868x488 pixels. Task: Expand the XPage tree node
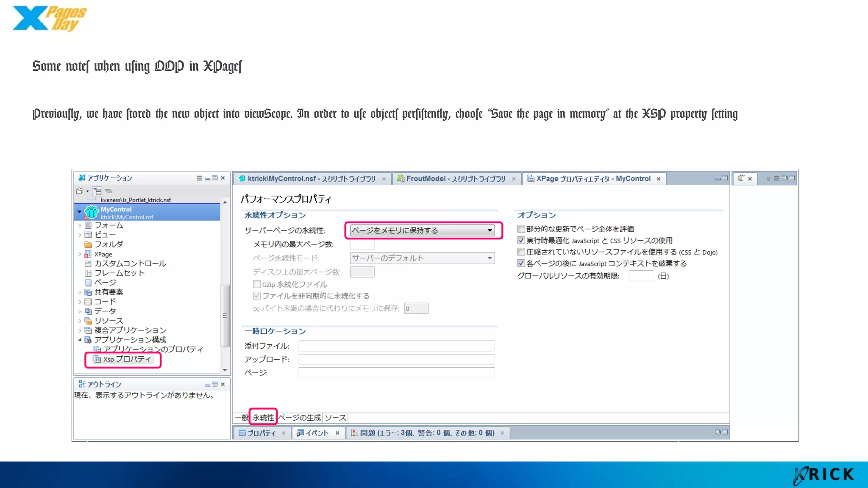click(x=80, y=254)
